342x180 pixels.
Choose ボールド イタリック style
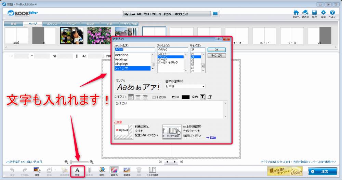[168, 62]
